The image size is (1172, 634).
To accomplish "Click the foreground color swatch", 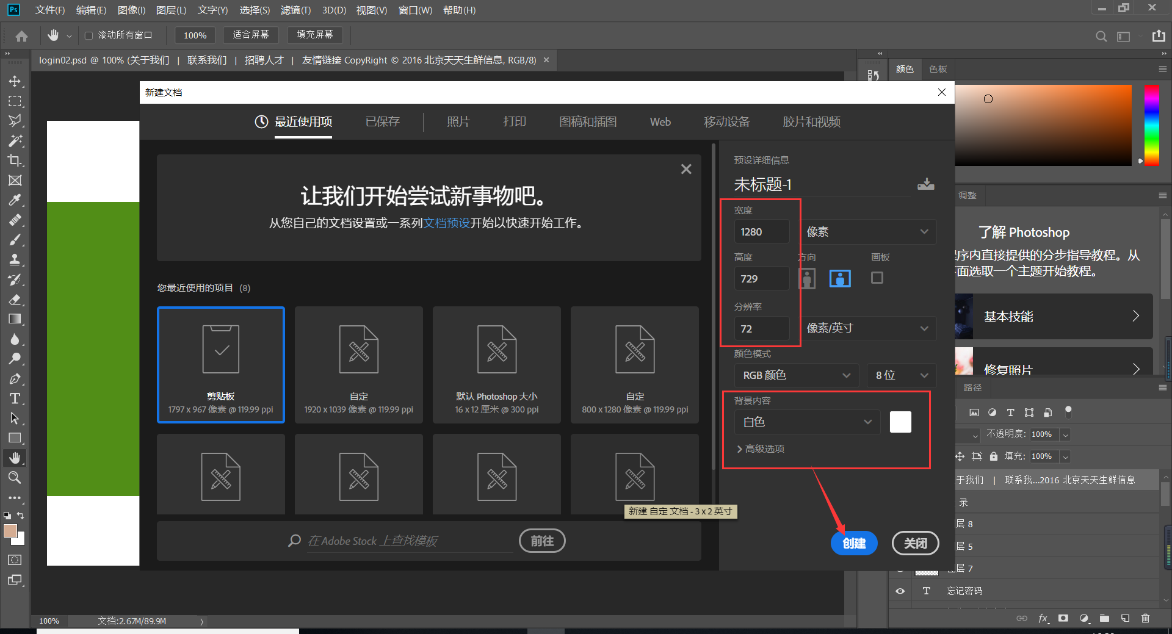I will click(x=10, y=531).
